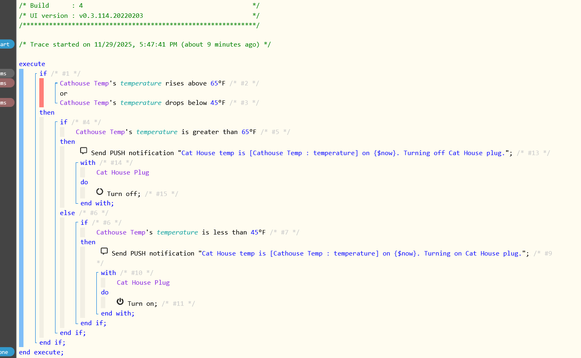Viewport: 581px width, 358px height.
Task: Click the Turn off circle icon
Action: 100,192
